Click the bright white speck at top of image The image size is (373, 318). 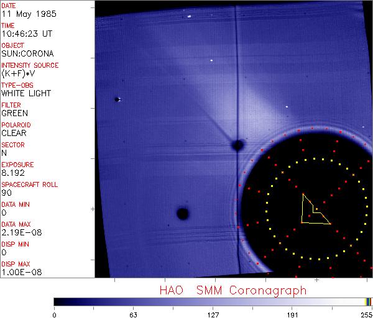pos(189,14)
